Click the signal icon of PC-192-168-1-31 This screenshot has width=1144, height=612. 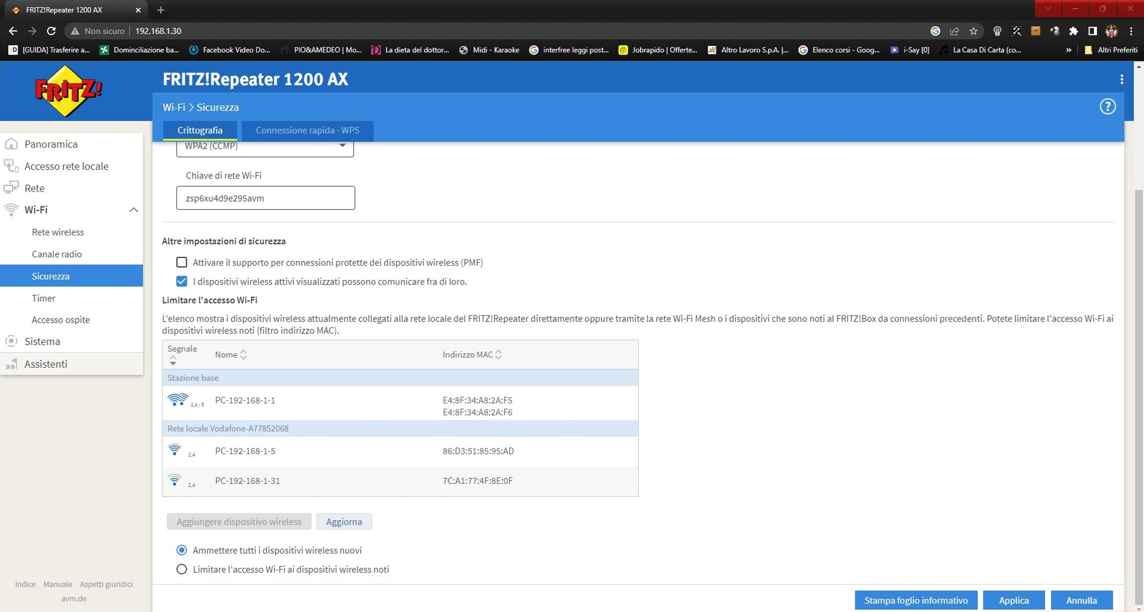click(174, 480)
